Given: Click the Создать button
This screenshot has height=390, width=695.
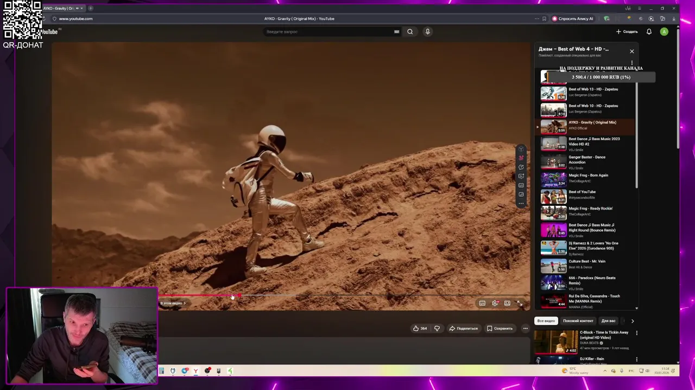Looking at the screenshot, I should click(x=627, y=31).
